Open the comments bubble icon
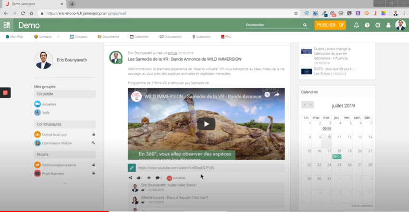 click(158, 178)
